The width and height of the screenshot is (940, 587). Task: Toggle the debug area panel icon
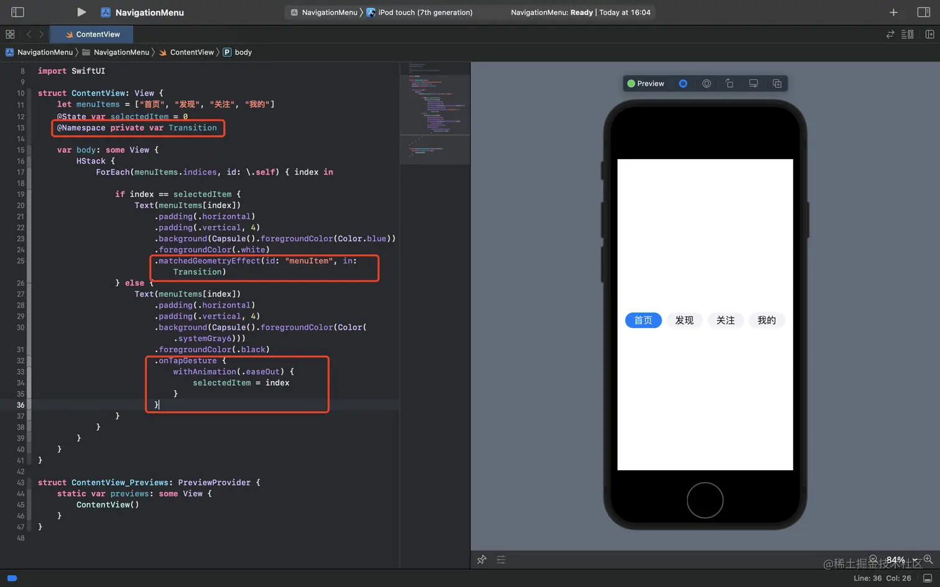928,578
